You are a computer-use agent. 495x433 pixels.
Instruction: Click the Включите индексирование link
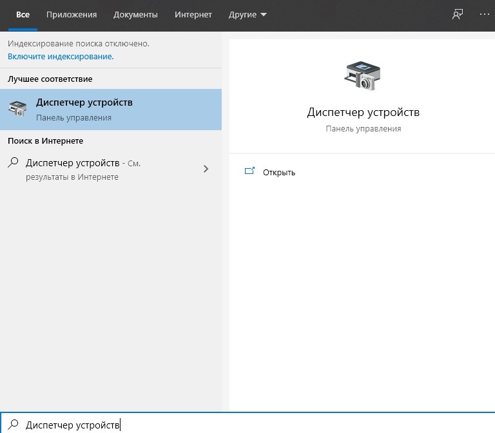click(61, 57)
